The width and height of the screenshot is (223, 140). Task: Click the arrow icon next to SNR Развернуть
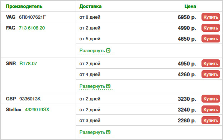(108, 86)
